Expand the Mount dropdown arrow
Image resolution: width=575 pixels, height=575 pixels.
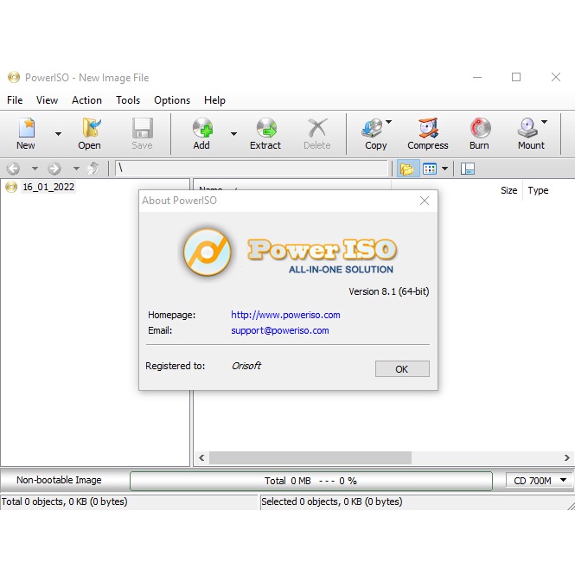(x=544, y=122)
